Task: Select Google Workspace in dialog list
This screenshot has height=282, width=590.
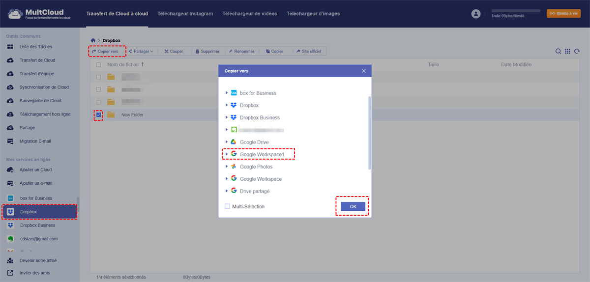Action: pos(261,179)
